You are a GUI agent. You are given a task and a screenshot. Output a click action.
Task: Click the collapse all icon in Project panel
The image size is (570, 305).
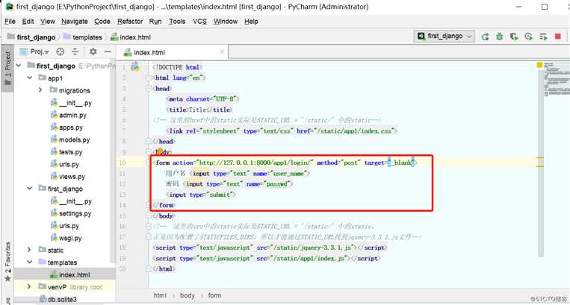[75, 52]
